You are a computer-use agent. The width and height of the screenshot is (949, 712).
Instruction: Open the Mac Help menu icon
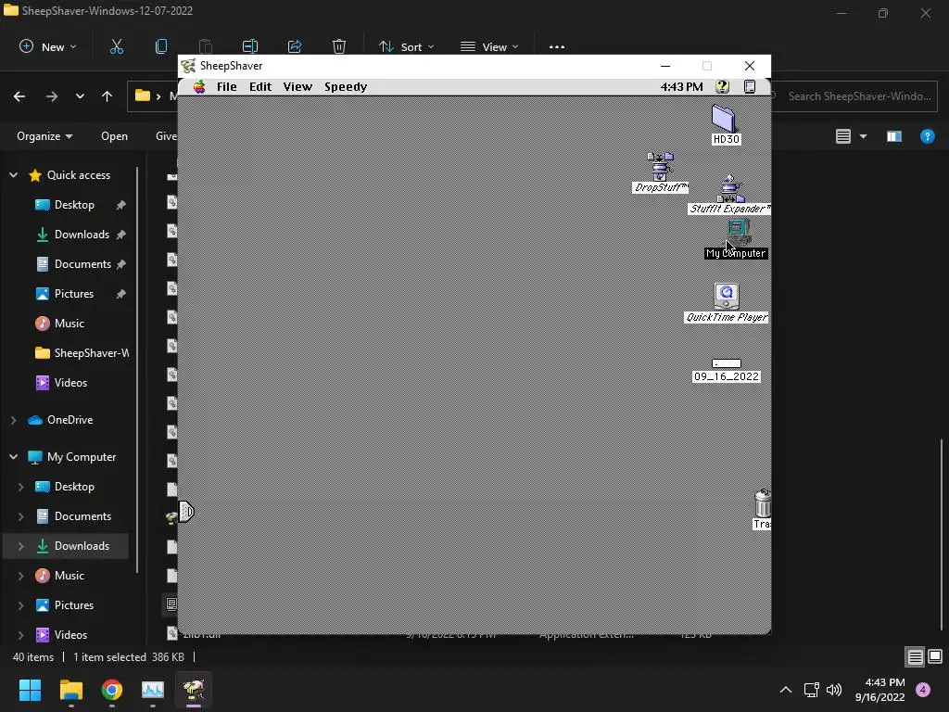tap(722, 86)
